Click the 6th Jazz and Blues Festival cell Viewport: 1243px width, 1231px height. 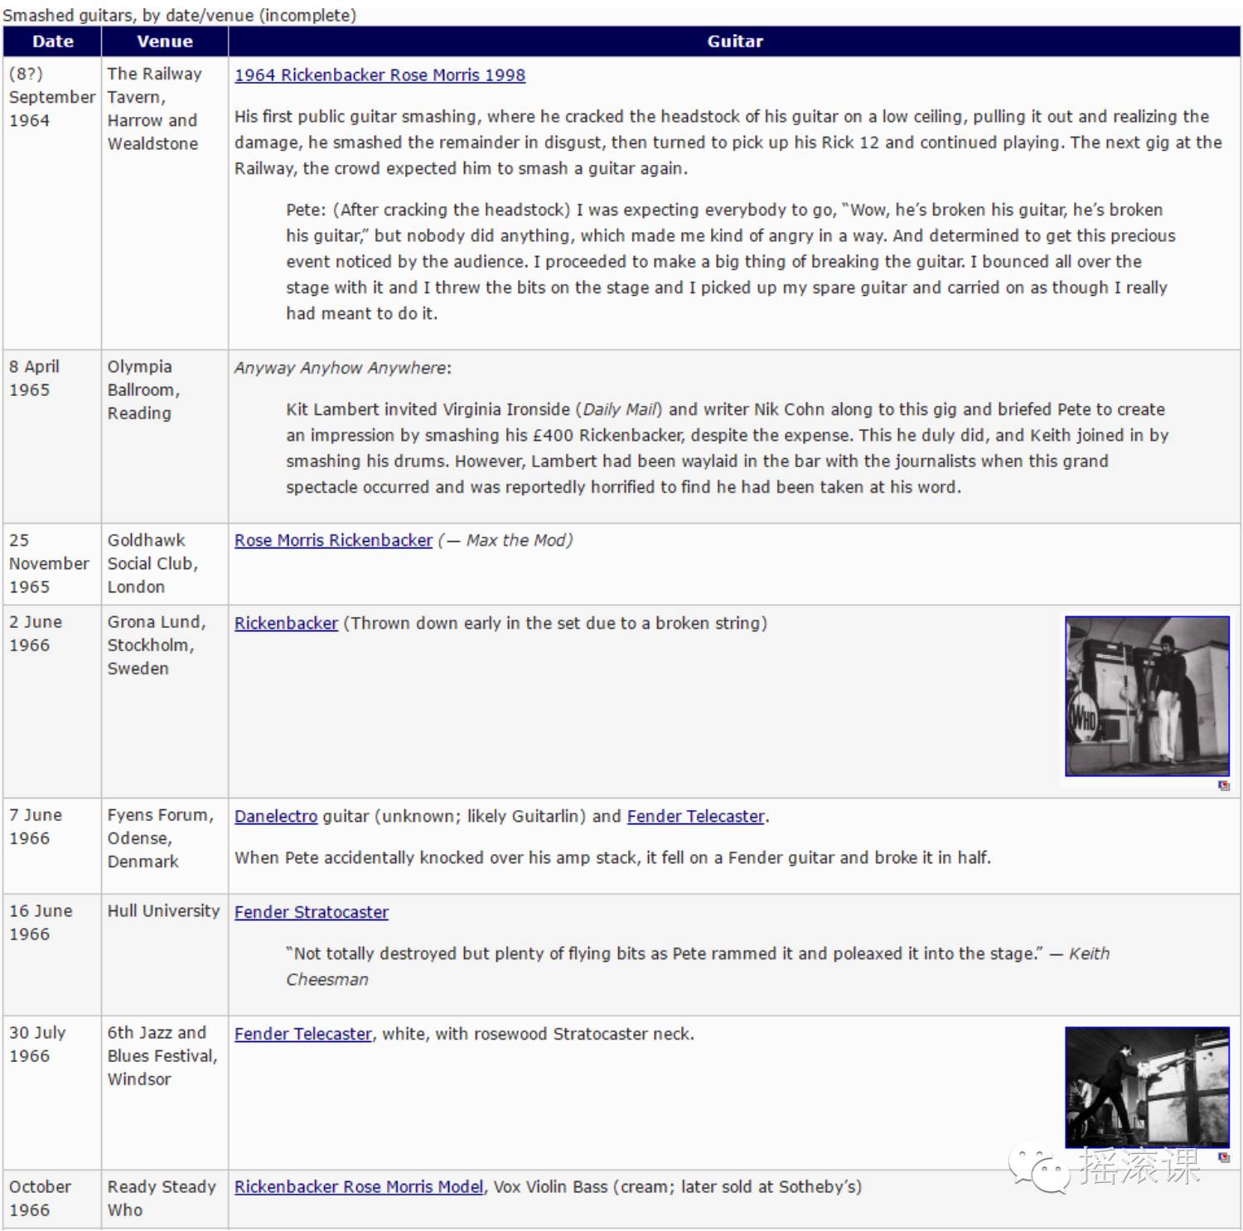point(165,1093)
